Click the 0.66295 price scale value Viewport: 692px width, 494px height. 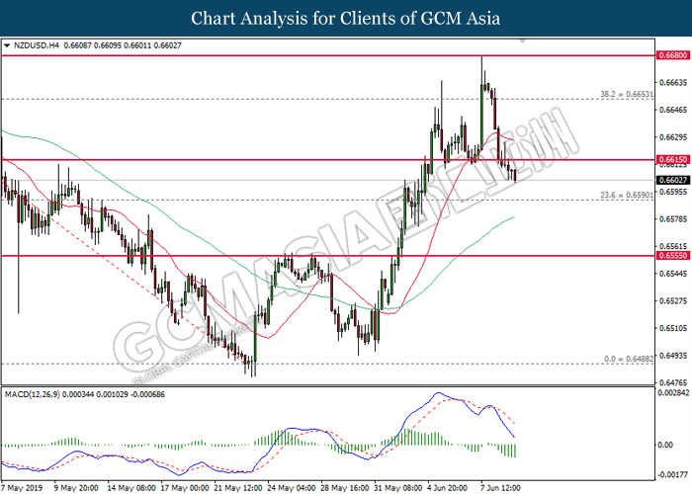pos(673,137)
